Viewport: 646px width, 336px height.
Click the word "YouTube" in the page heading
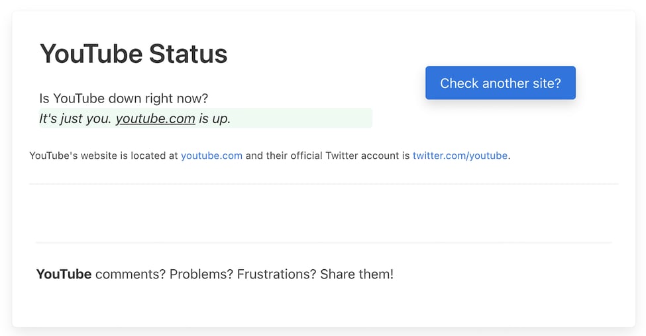coord(91,54)
